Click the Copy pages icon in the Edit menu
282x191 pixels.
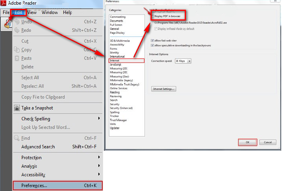[17, 50]
